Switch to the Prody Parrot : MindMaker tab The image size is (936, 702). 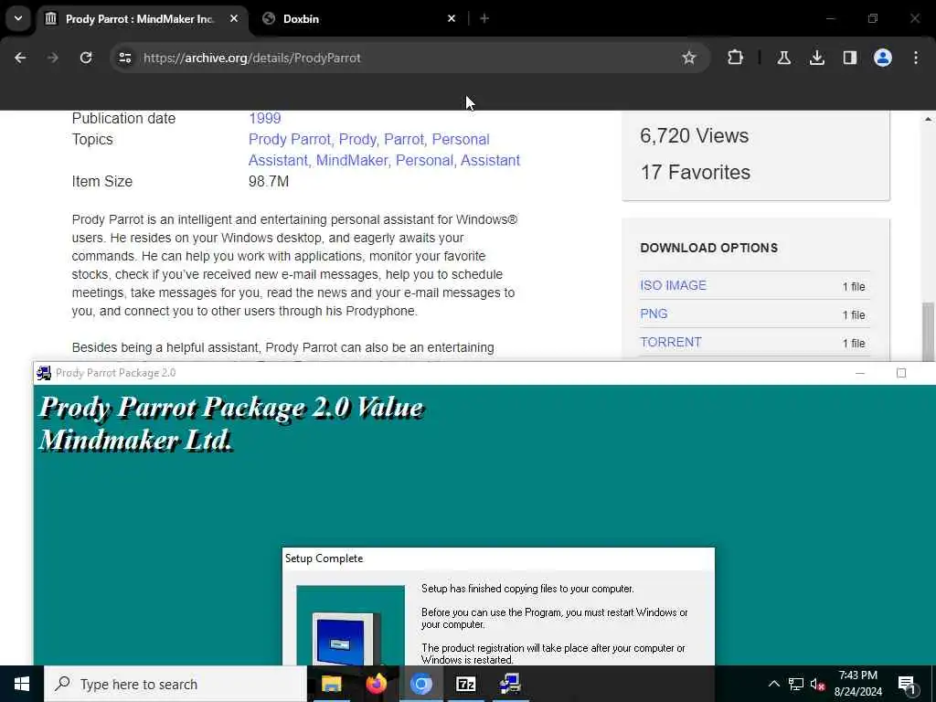click(140, 19)
